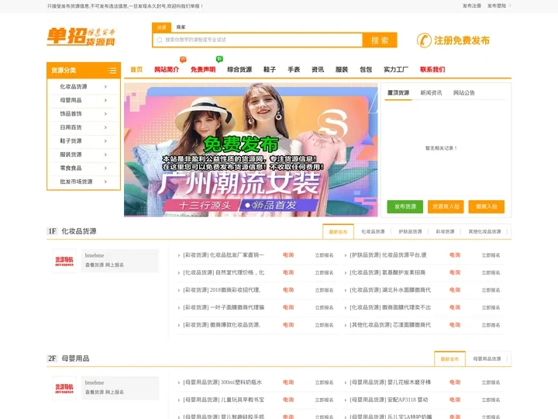
Task: Click the 微商入驻 button
Action: (487, 206)
